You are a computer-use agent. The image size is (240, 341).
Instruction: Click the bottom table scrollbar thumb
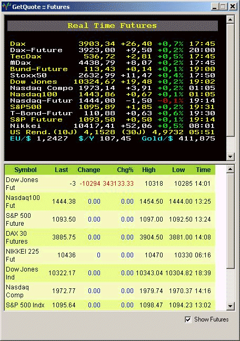coord(230,220)
